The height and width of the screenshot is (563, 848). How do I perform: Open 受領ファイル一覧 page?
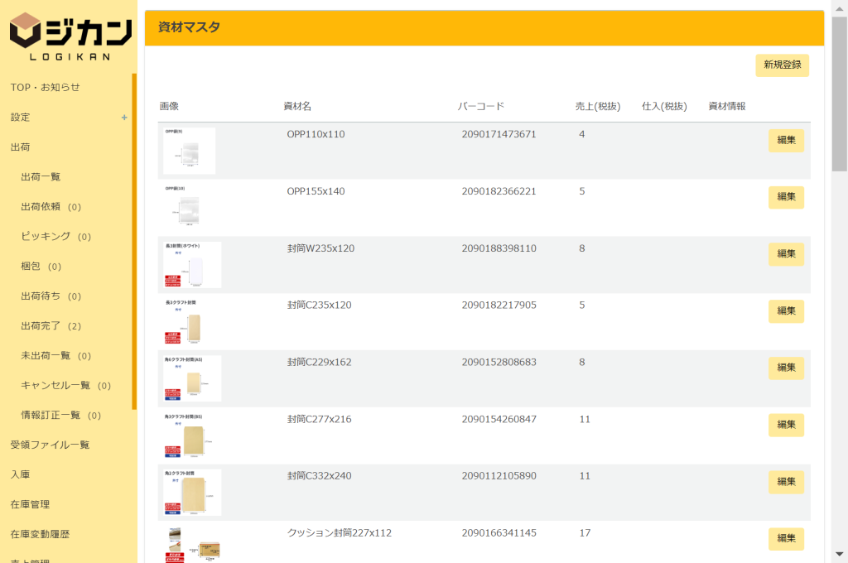[x=50, y=445]
